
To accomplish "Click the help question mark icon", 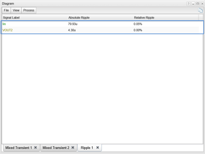I will (x=188, y=4).
